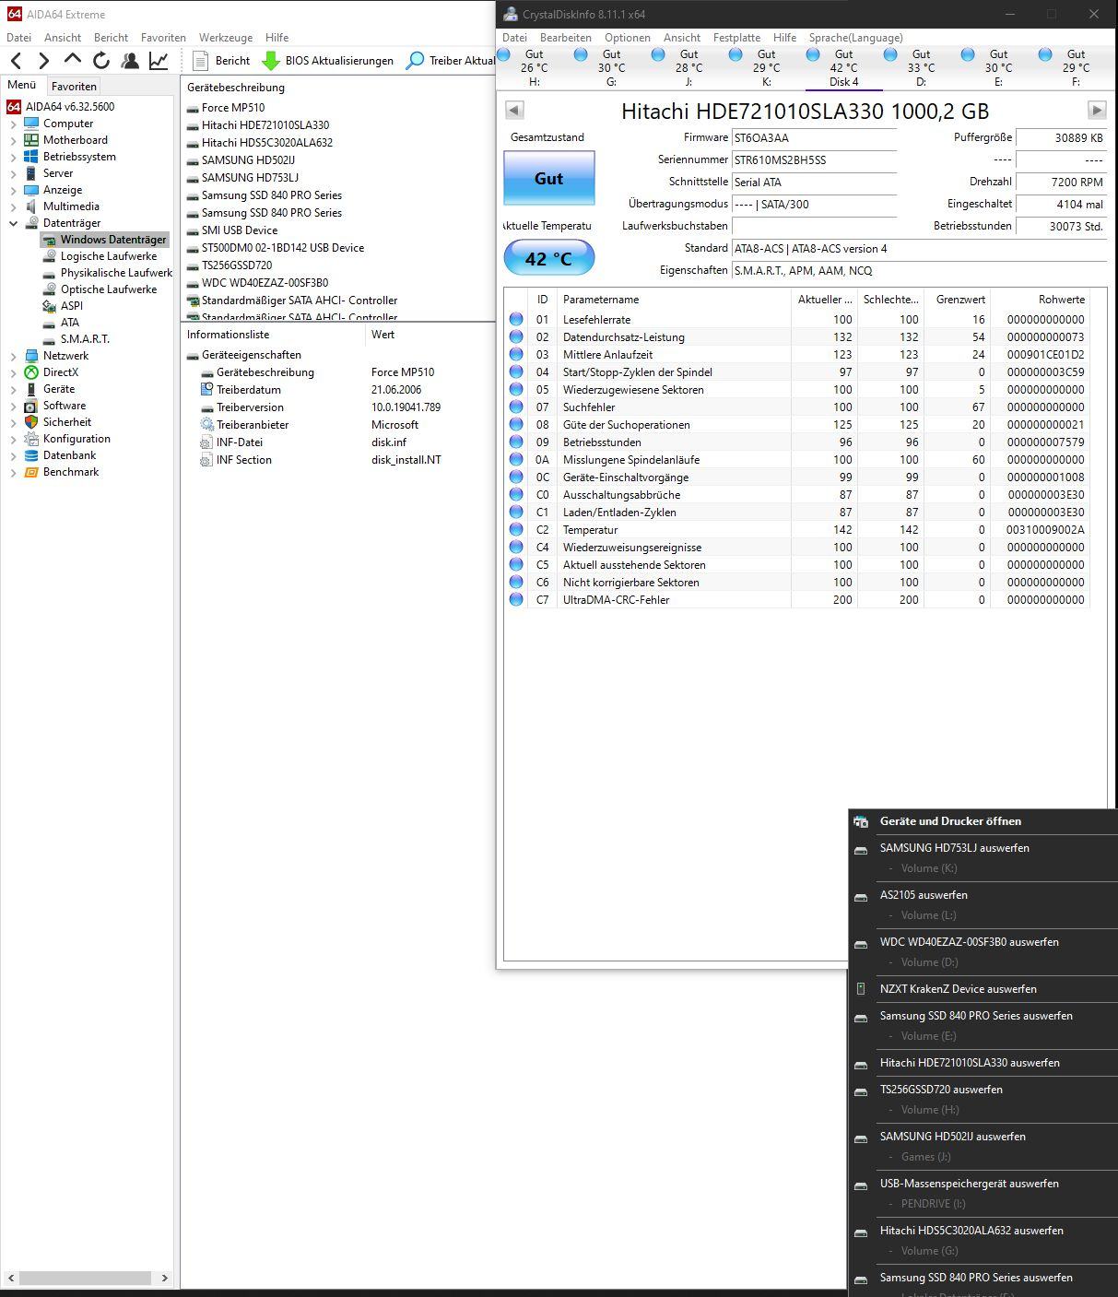Image resolution: width=1118 pixels, height=1297 pixels.
Task: Select the F: drive tab in CrystalDiskInfo
Action: point(1076,68)
